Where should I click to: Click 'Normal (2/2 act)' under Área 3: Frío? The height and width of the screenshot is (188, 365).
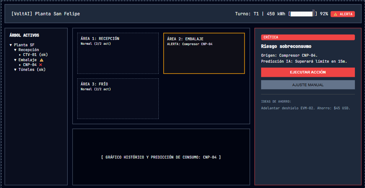point(96,89)
